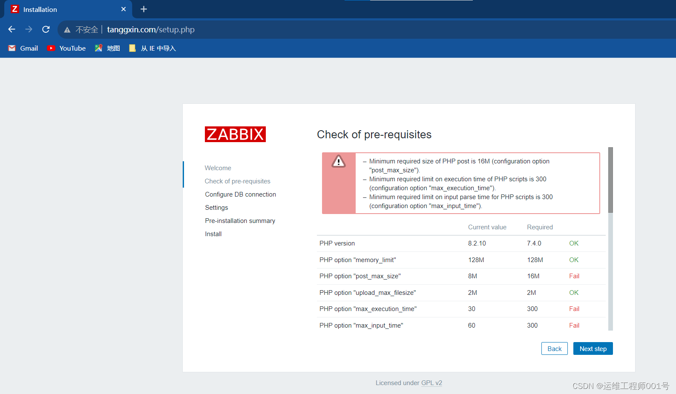Click PHP option "max_execution_time" row label

[368, 309]
